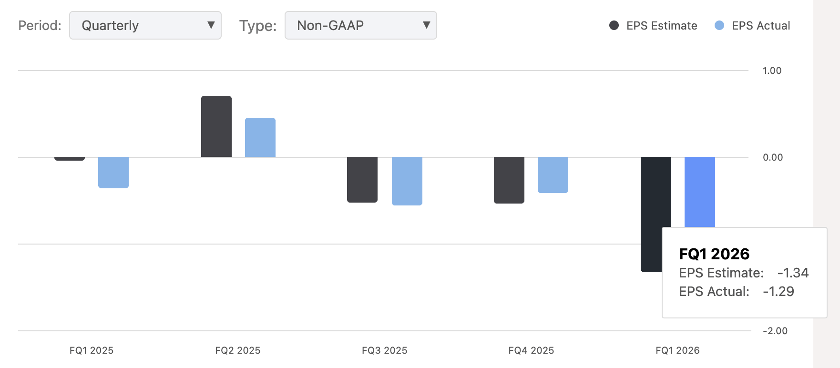Open the Type dropdown showing Non-GAAP
This screenshot has width=840, height=368.
[x=360, y=25]
